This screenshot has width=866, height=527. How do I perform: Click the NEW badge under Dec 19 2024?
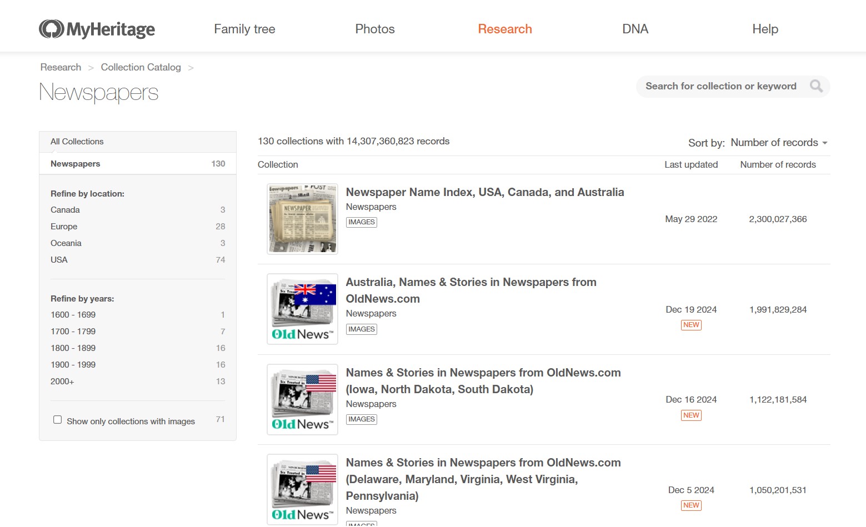pyautogui.click(x=691, y=325)
